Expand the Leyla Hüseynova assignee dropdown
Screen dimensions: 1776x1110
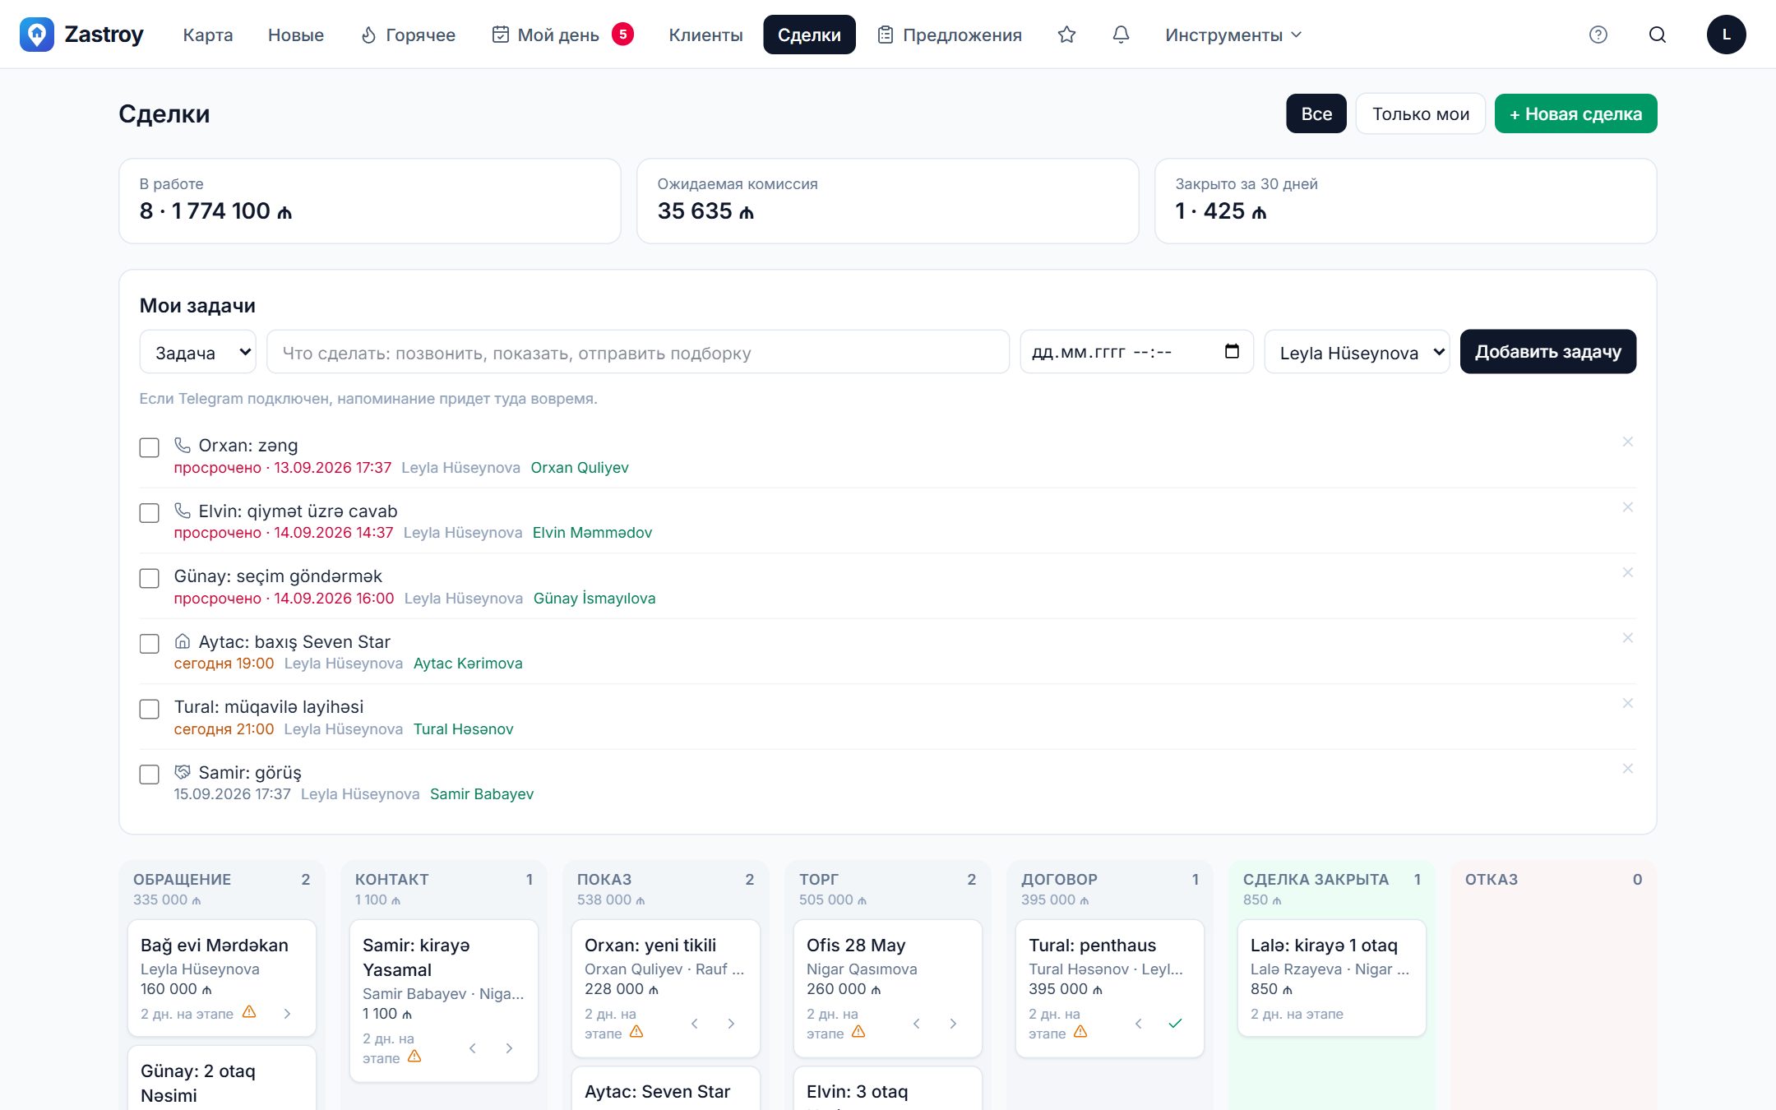(x=1357, y=352)
